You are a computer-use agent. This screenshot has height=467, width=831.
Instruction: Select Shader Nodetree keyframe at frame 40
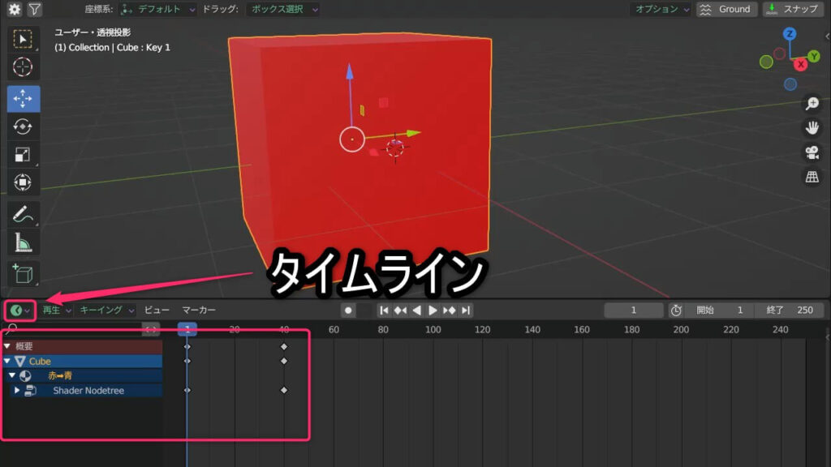[x=284, y=390]
